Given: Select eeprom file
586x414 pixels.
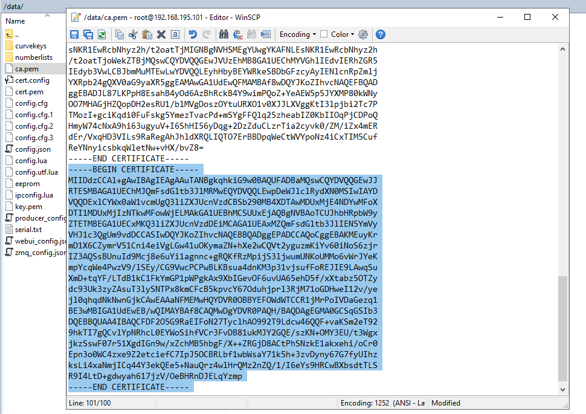Looking at the screenshot, I should click(27, 184).
